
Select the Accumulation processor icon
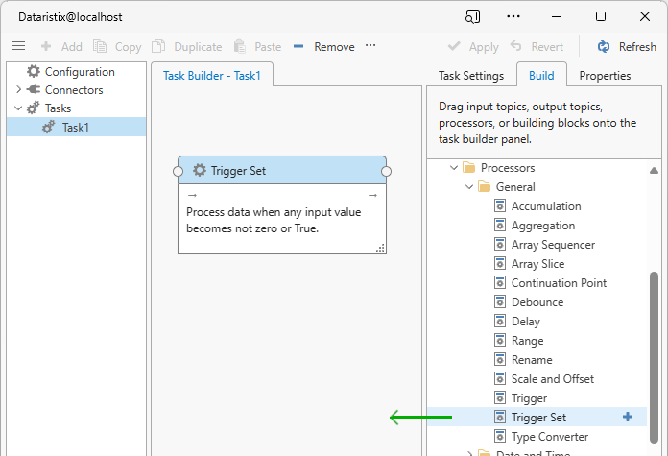pos(499,206)
